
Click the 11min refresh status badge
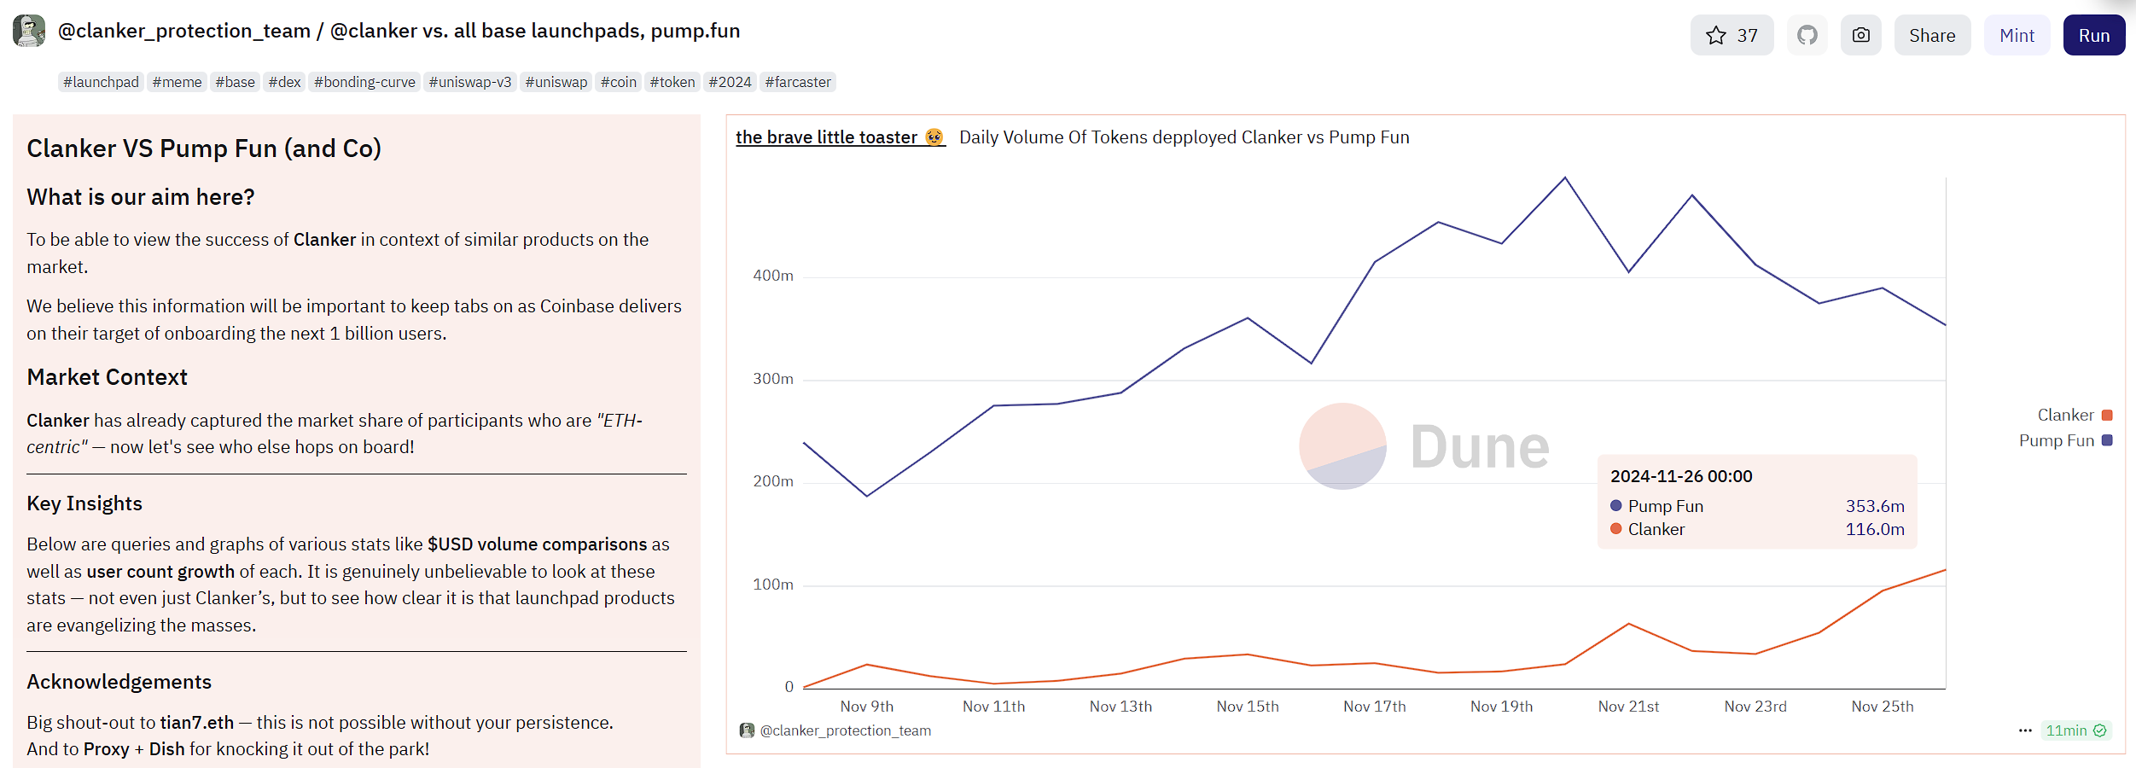2076,730
